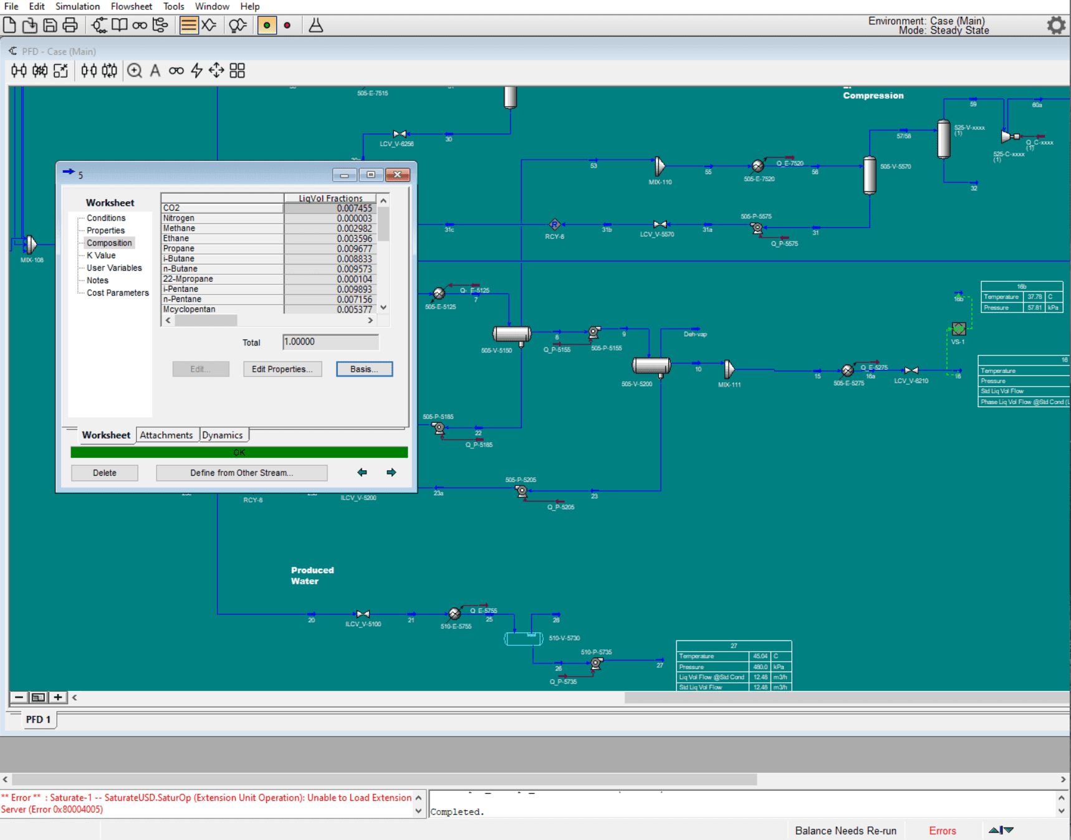Switch to Attachments tab in stream 5
The width and height of the screenshot is (1071, 840).
click(x=166, y=435)
